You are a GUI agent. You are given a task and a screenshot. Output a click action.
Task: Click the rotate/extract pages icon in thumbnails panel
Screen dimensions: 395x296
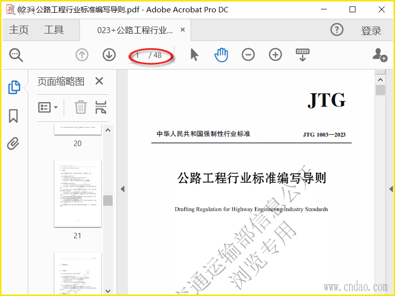101,107
